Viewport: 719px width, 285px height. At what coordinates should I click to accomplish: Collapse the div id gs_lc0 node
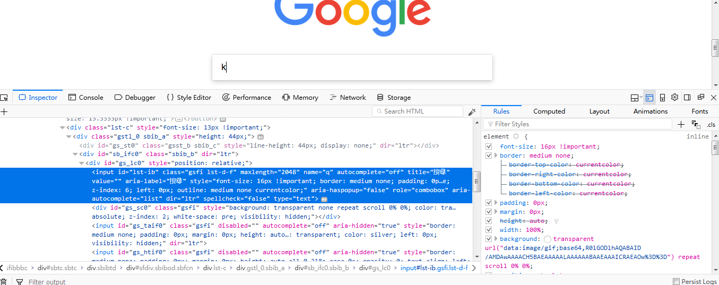(82, 163)
